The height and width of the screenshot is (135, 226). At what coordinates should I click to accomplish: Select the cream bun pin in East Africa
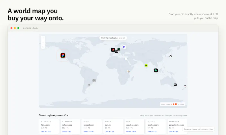pyautogui.click(x=128, y=71)
